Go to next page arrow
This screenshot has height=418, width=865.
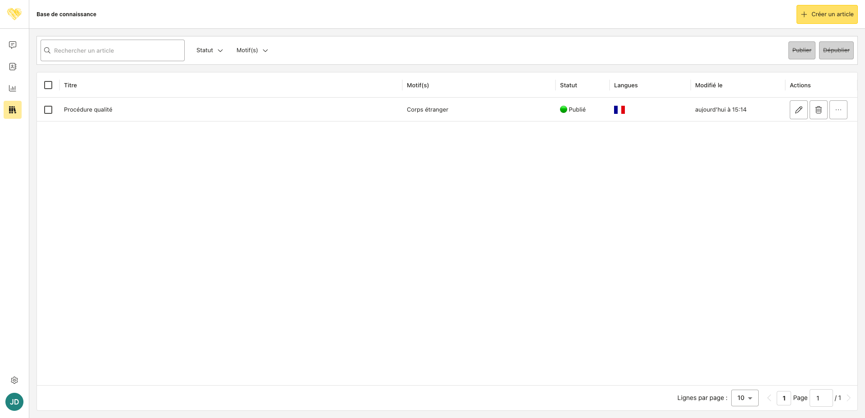(x=849, y=398)
